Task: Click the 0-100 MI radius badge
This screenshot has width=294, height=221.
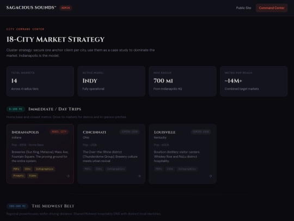Action: pyautogui.click(x=16, y=109)
